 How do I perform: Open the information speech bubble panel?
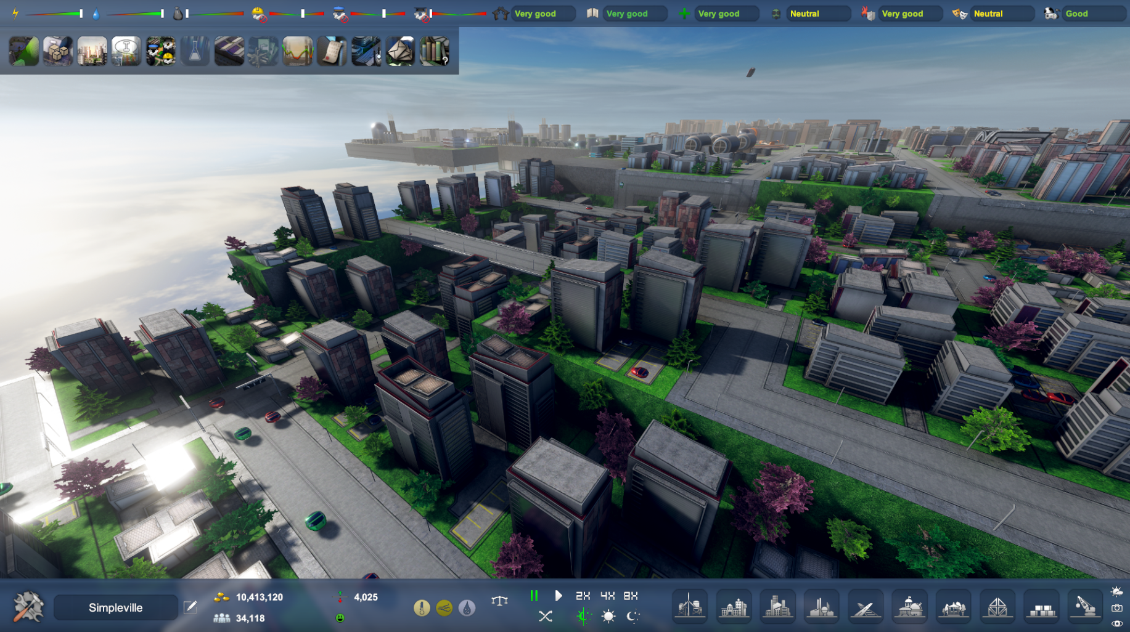[126, 51]
